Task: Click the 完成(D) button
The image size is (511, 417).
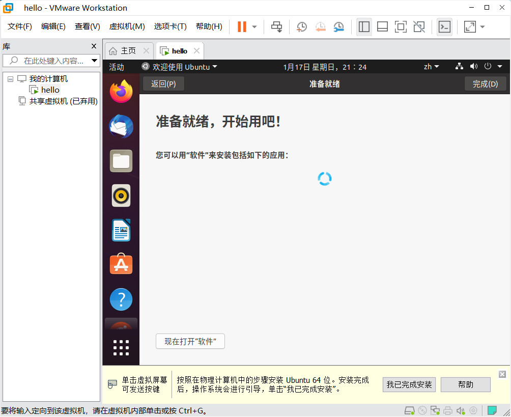Action: point(485,84)
